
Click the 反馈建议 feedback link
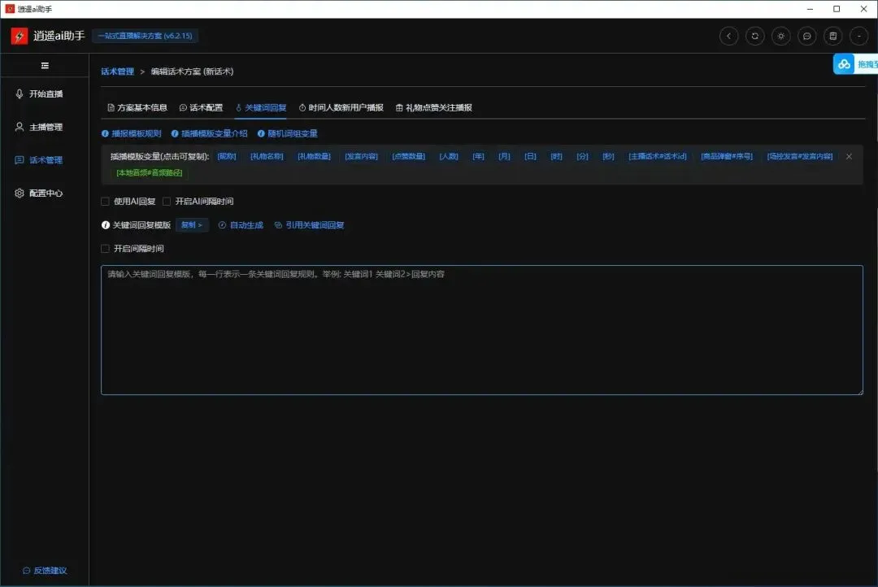point(45,571)
